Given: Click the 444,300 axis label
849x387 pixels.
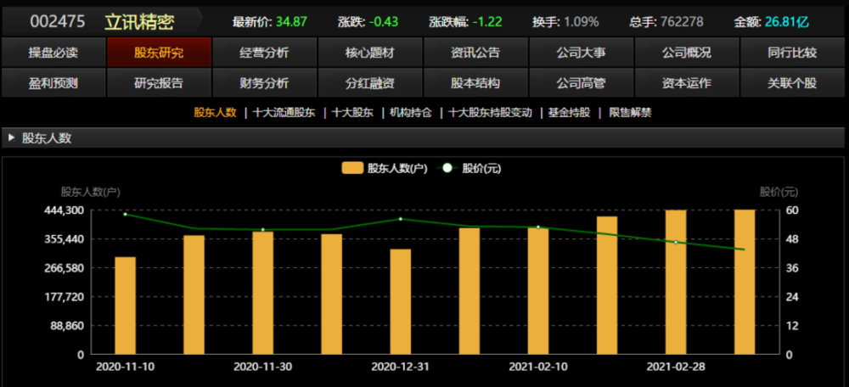Looking at the screenshot, I should (x=65, y=210).
